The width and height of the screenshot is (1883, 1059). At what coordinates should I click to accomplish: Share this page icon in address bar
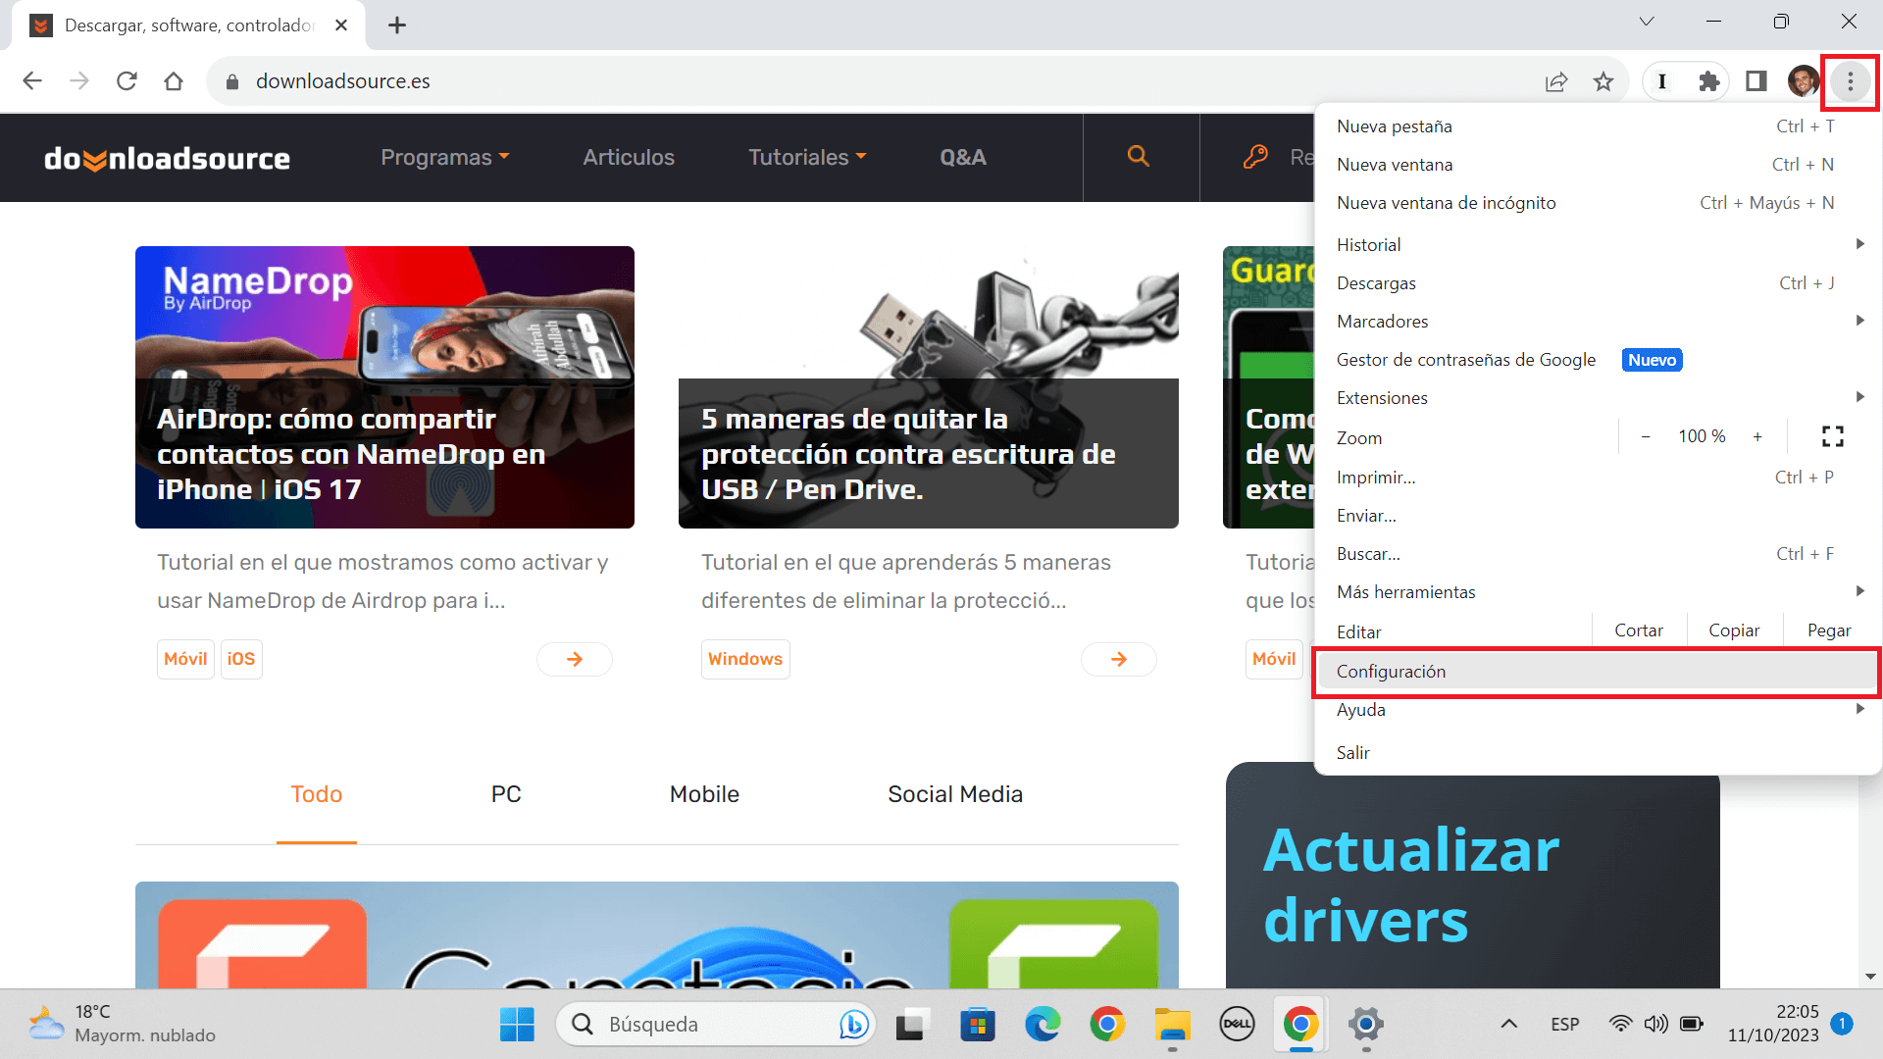click(1556, 81)
